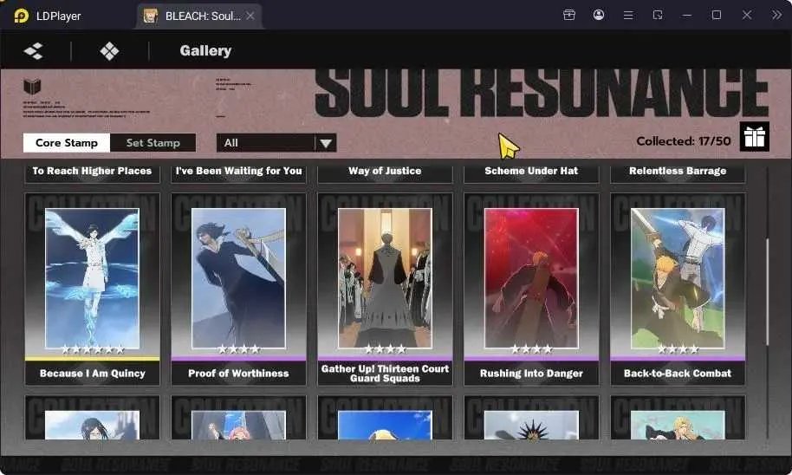792x475 pixels.
Task: Open bottom-row card with pink-haired character
Action: coord(238,418)
